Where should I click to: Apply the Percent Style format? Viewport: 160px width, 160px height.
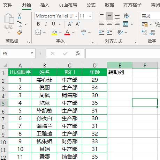pos(158,24)
